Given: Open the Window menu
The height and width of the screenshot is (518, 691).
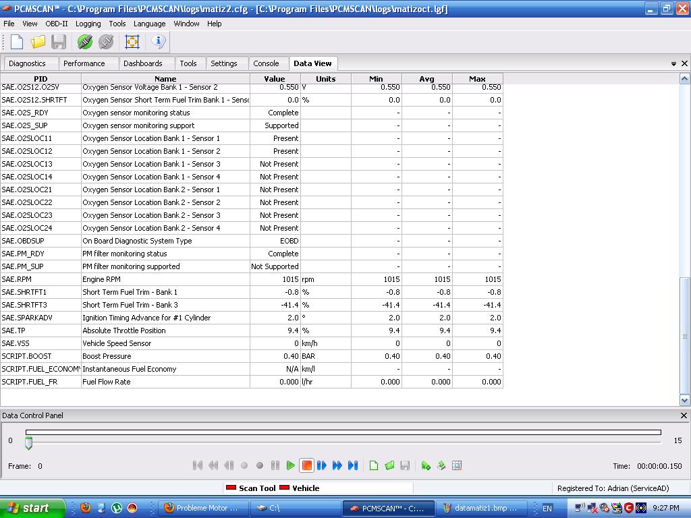Looking at the screenshot, I should pyautogui.click(x=186, y=24).
